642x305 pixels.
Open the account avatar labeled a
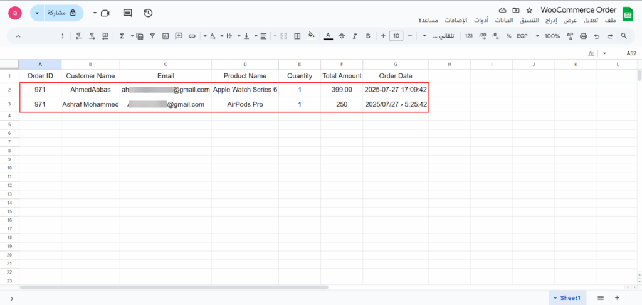15,13
